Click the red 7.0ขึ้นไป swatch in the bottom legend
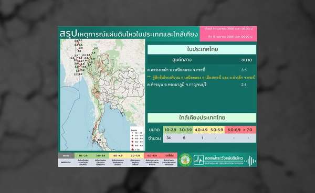This screenshot has height=193, width=315. (169, 156)
